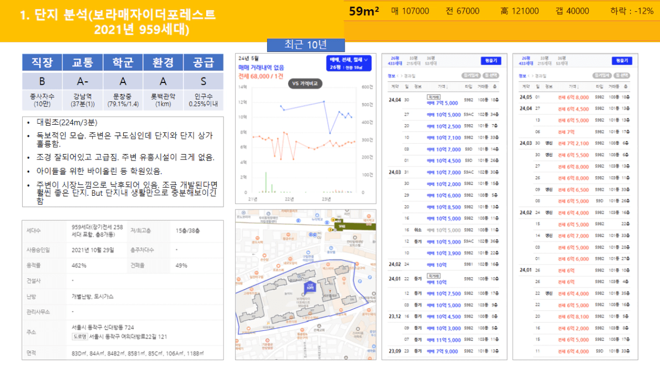
Task: Click the 정보 link in the 매매 list
Action: click(x=391, y=76)
